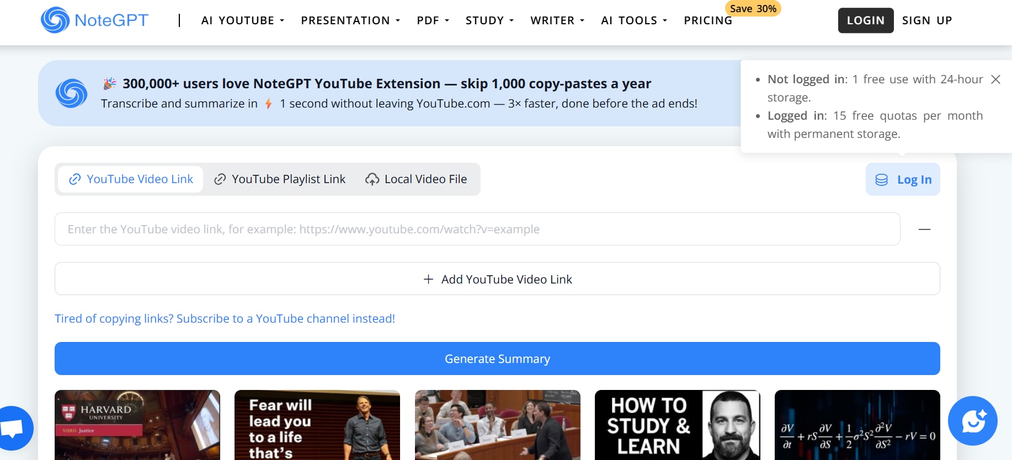Image resolution: width=1012 pixels, height=460 pixels.
Task: Open the YouTube Extension promo headline
Action: click(x=386, y=83)
